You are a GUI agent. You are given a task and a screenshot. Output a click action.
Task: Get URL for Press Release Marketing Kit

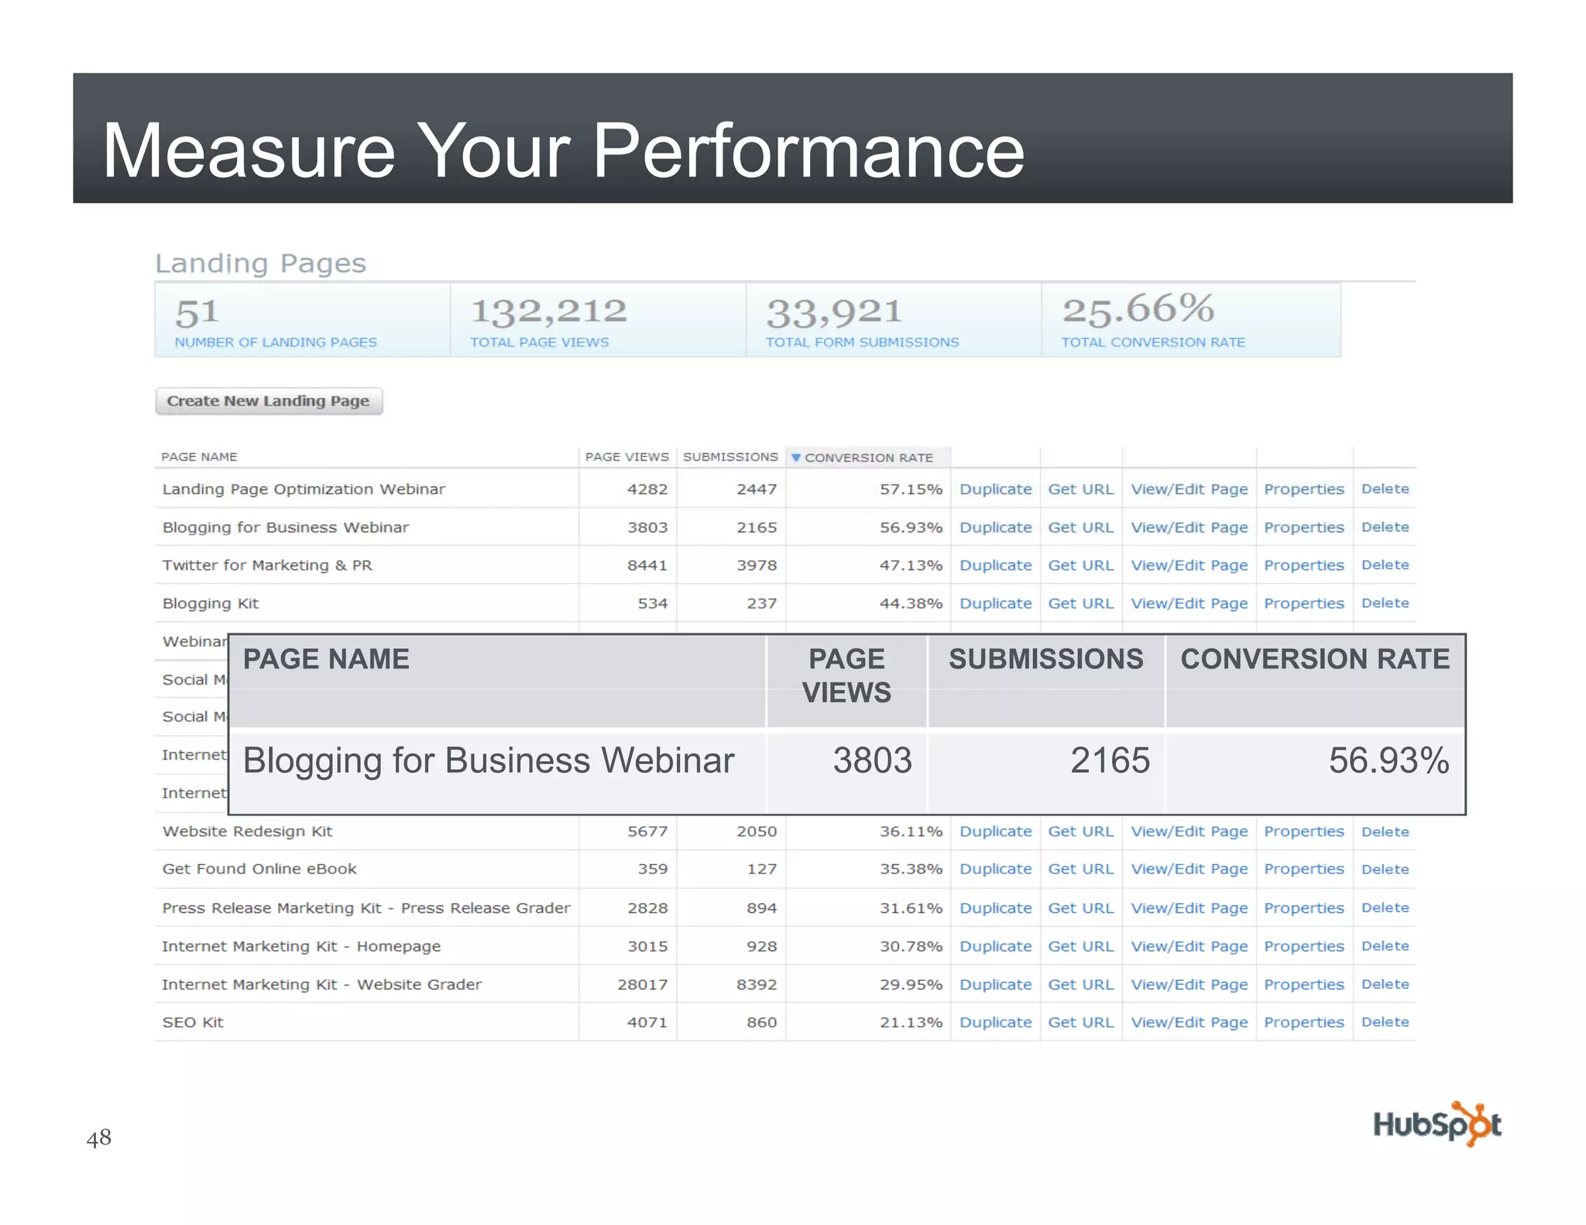pyautogui.click(x=1080, y=908)
